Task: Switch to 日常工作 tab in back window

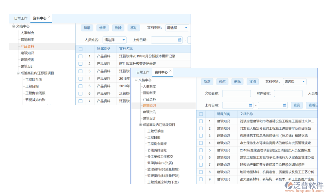Action: pos(21,18)
